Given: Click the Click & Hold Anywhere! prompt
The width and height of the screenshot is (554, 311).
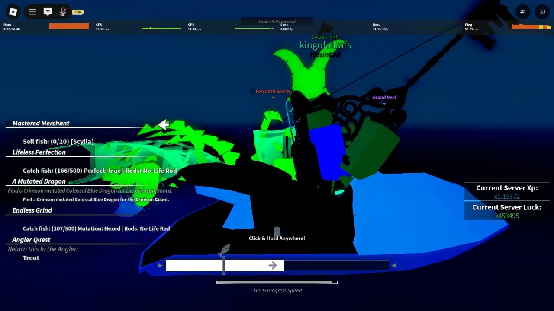Looking at the screenshot, I should 277,238.
